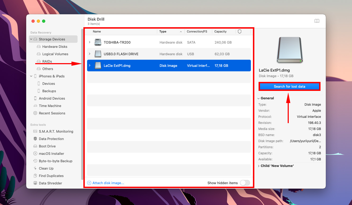Screen dimensions: 352x205
Task: Click the Others drive icon in sidebar
Action: [39, 69]
